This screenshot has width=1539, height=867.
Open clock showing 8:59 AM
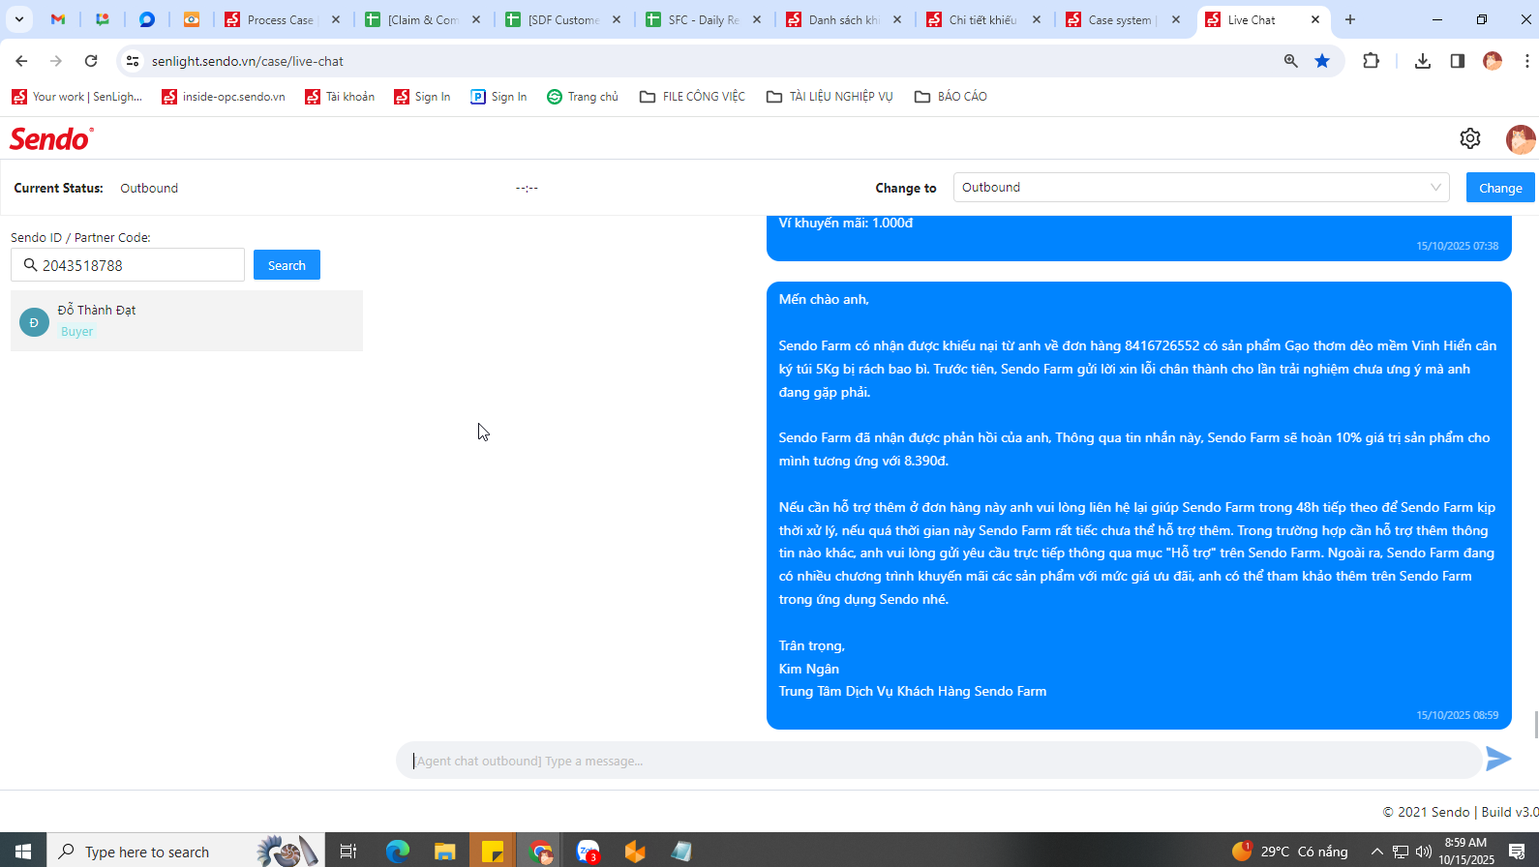click(x=1465, y=851)
